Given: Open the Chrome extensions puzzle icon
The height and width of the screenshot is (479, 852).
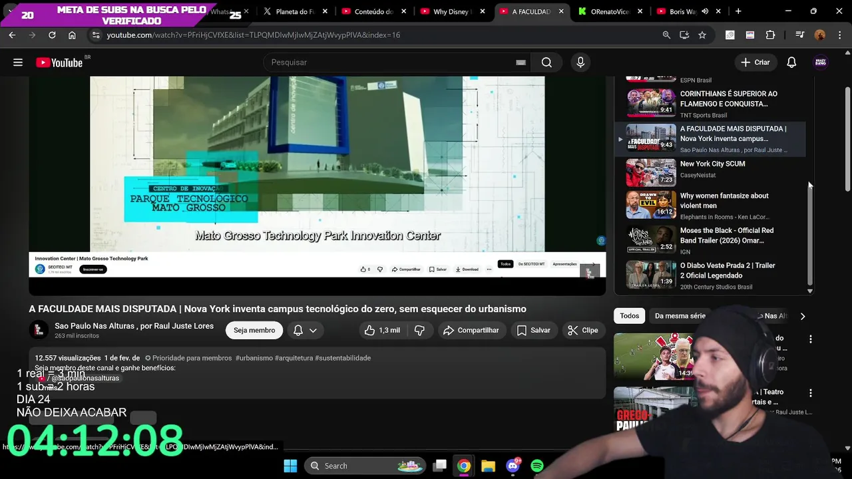Looking at the screenshot, I should click(x=771, y=35).
